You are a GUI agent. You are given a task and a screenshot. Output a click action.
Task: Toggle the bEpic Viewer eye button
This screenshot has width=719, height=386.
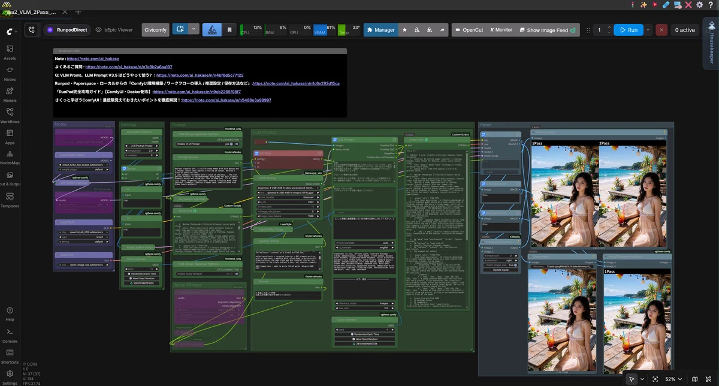click(x=114, y=29)
